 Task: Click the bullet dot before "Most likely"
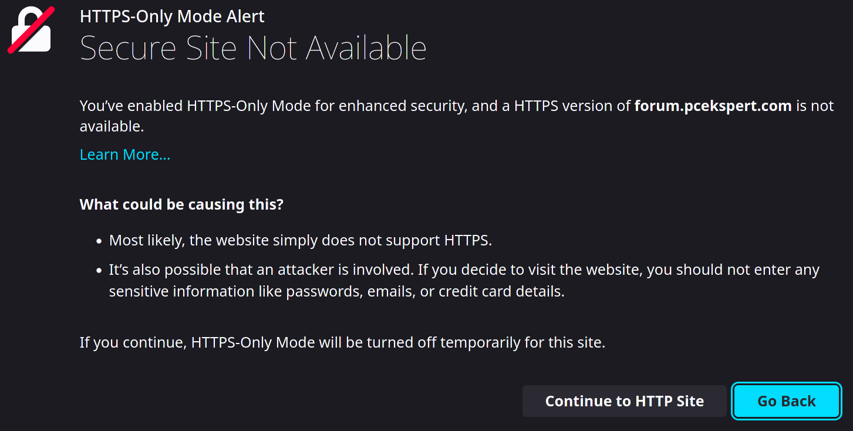click(x=99, y=241)
